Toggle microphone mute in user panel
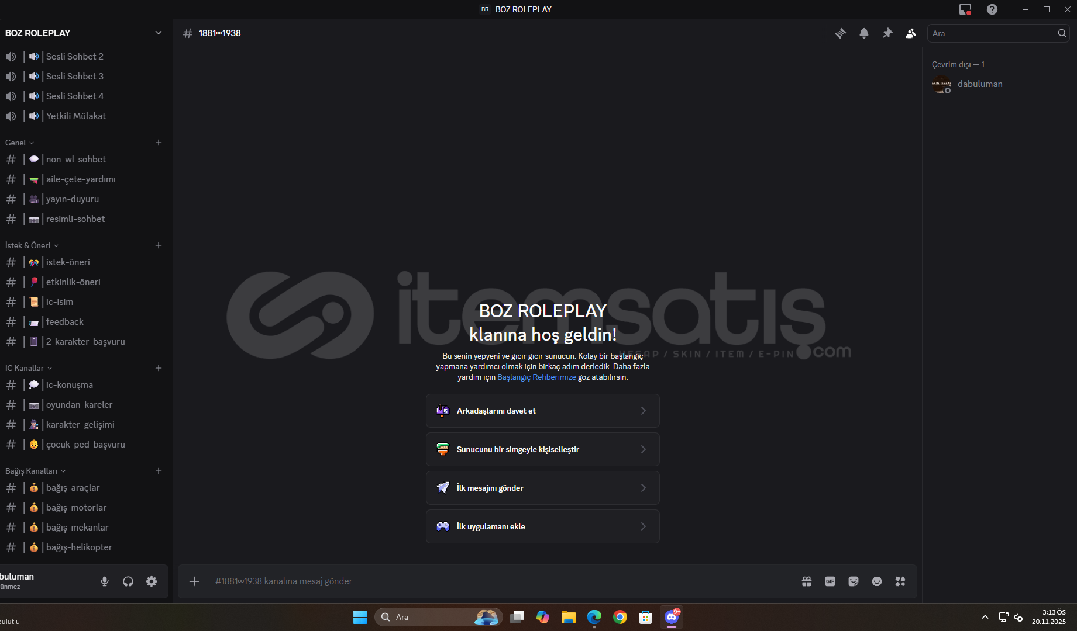The width and height of the screenshot is (1077, 631). point(105,581)
